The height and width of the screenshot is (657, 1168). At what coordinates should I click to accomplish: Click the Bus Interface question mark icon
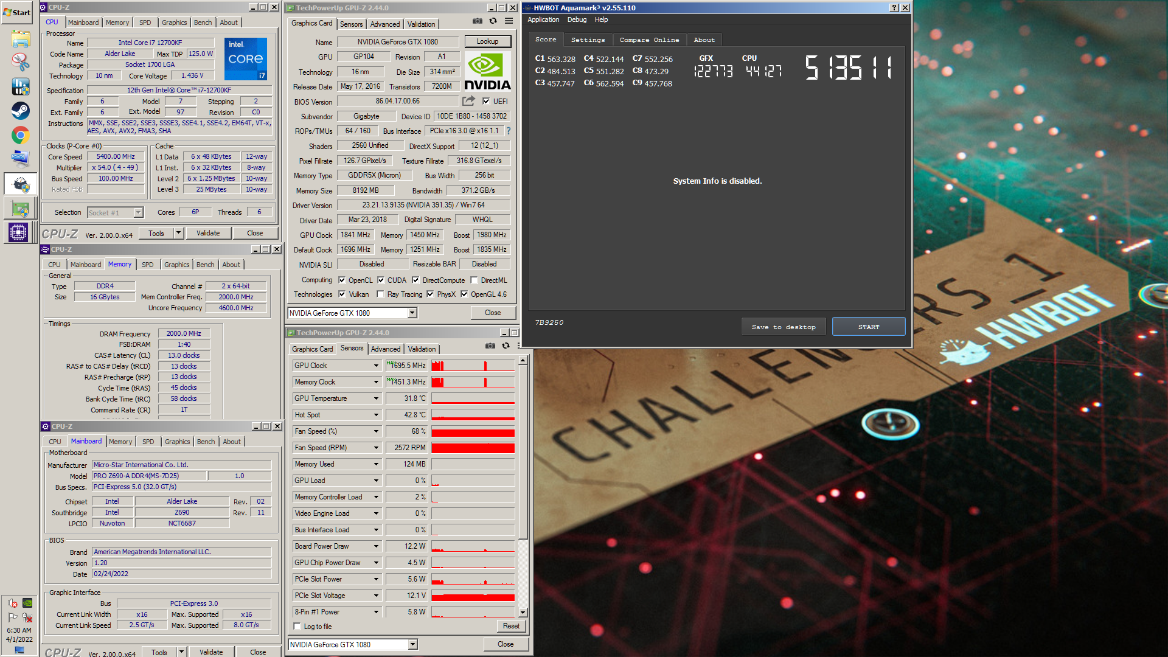click(509, 131)
